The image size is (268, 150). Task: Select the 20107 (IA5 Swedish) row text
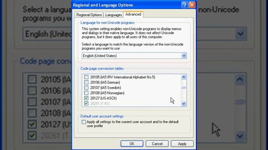(106, 87)
